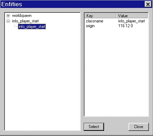Screen dimensions: 153x136
Task: Close the Entities dialog with the X
Action: coord(148,4)
